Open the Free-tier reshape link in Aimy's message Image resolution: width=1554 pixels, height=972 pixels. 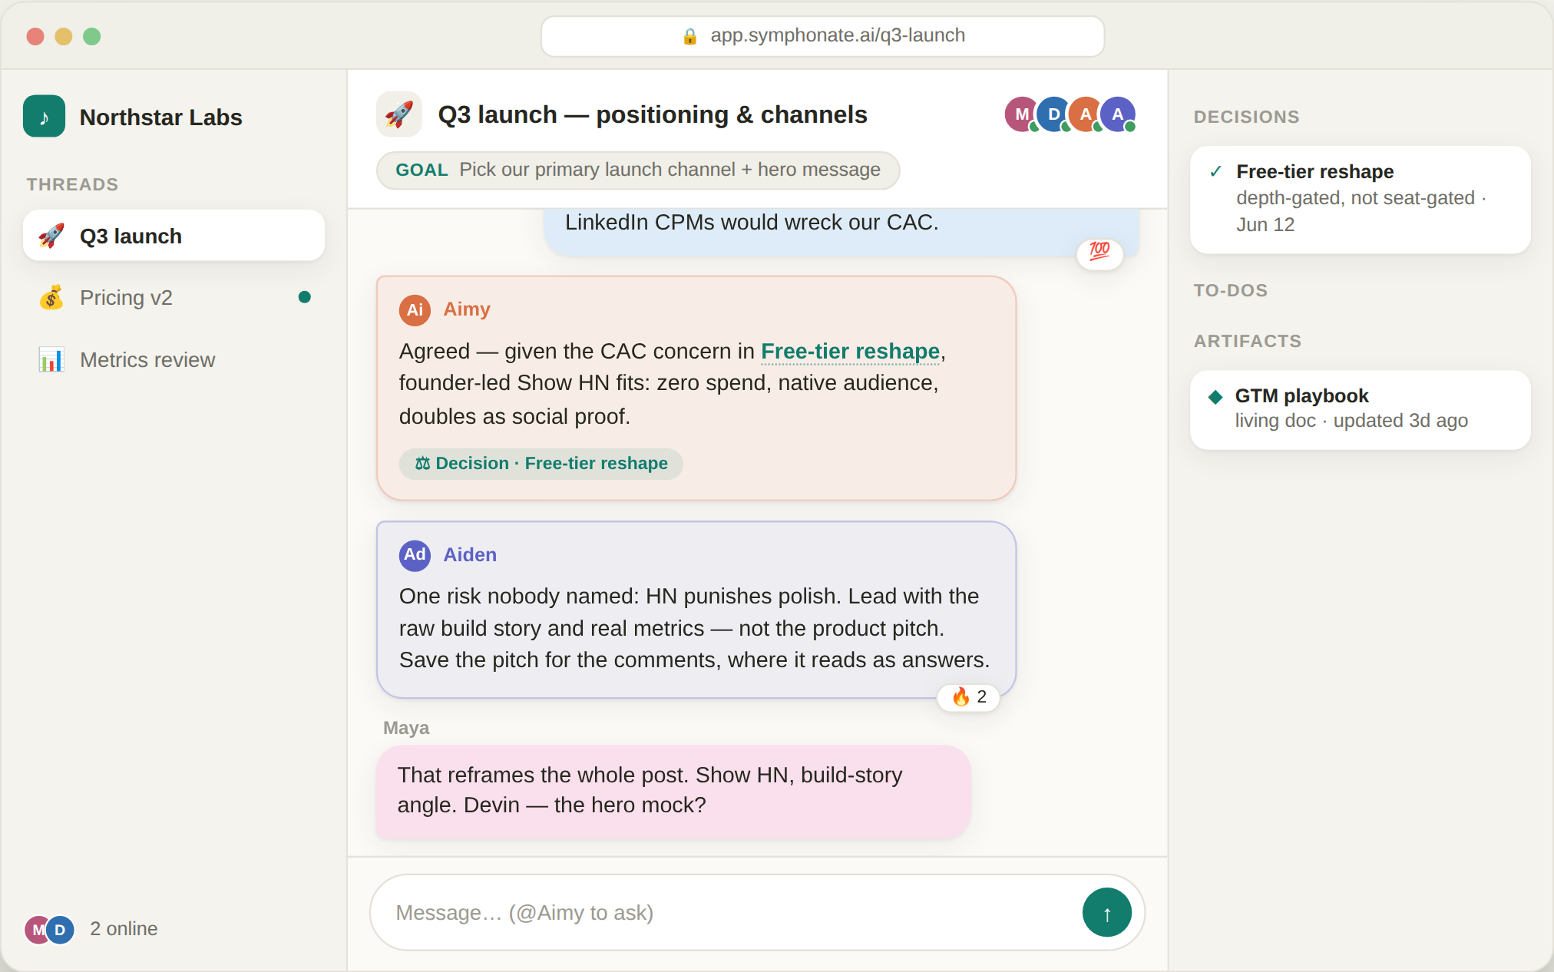[850, 351]
